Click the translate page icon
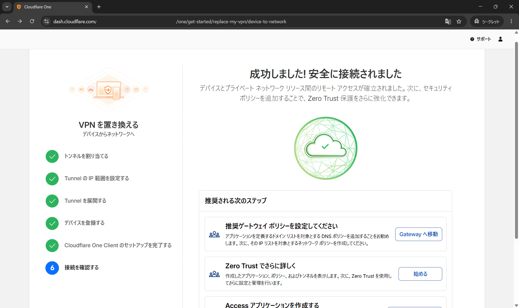The image size is (519, 308). point(448,21)
